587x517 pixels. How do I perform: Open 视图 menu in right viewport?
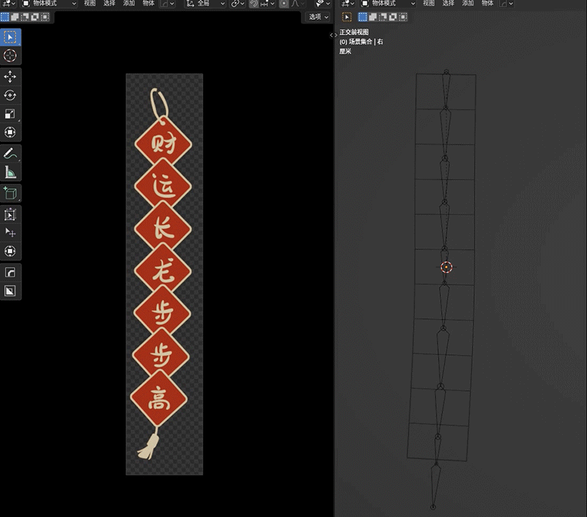click(x=429, y=4)
